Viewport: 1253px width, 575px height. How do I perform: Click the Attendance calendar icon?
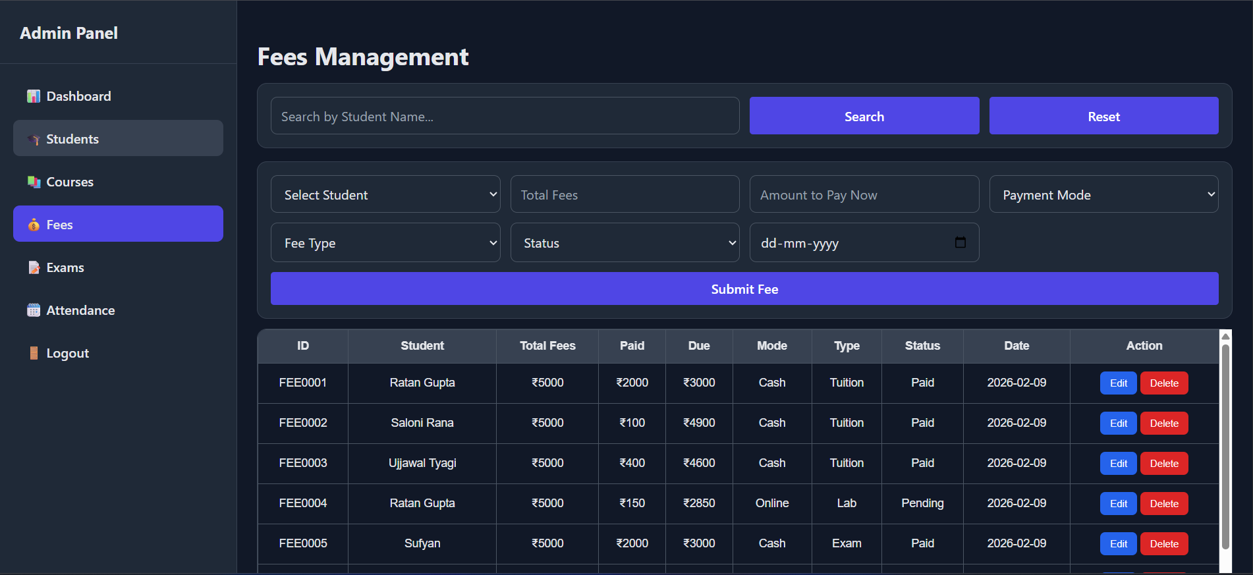(34, 310)
